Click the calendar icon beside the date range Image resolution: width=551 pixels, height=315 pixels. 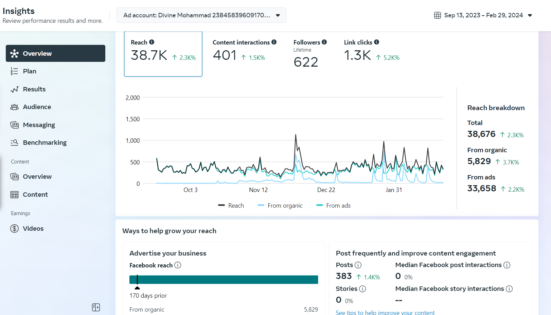[438, 15]
